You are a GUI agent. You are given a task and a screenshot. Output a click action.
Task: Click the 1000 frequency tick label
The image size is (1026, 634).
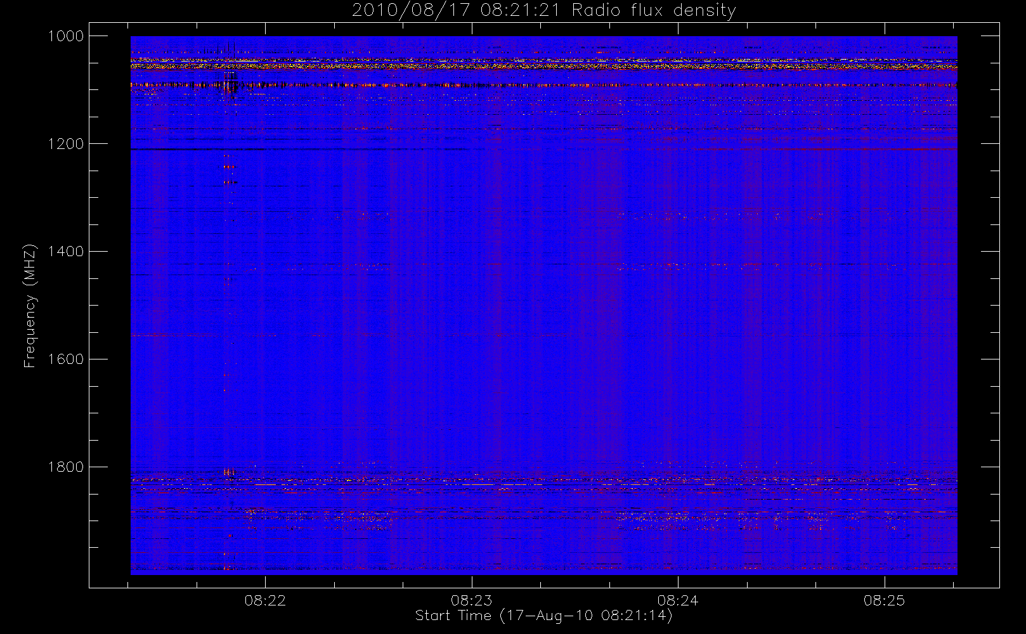(x=66, y=36)
